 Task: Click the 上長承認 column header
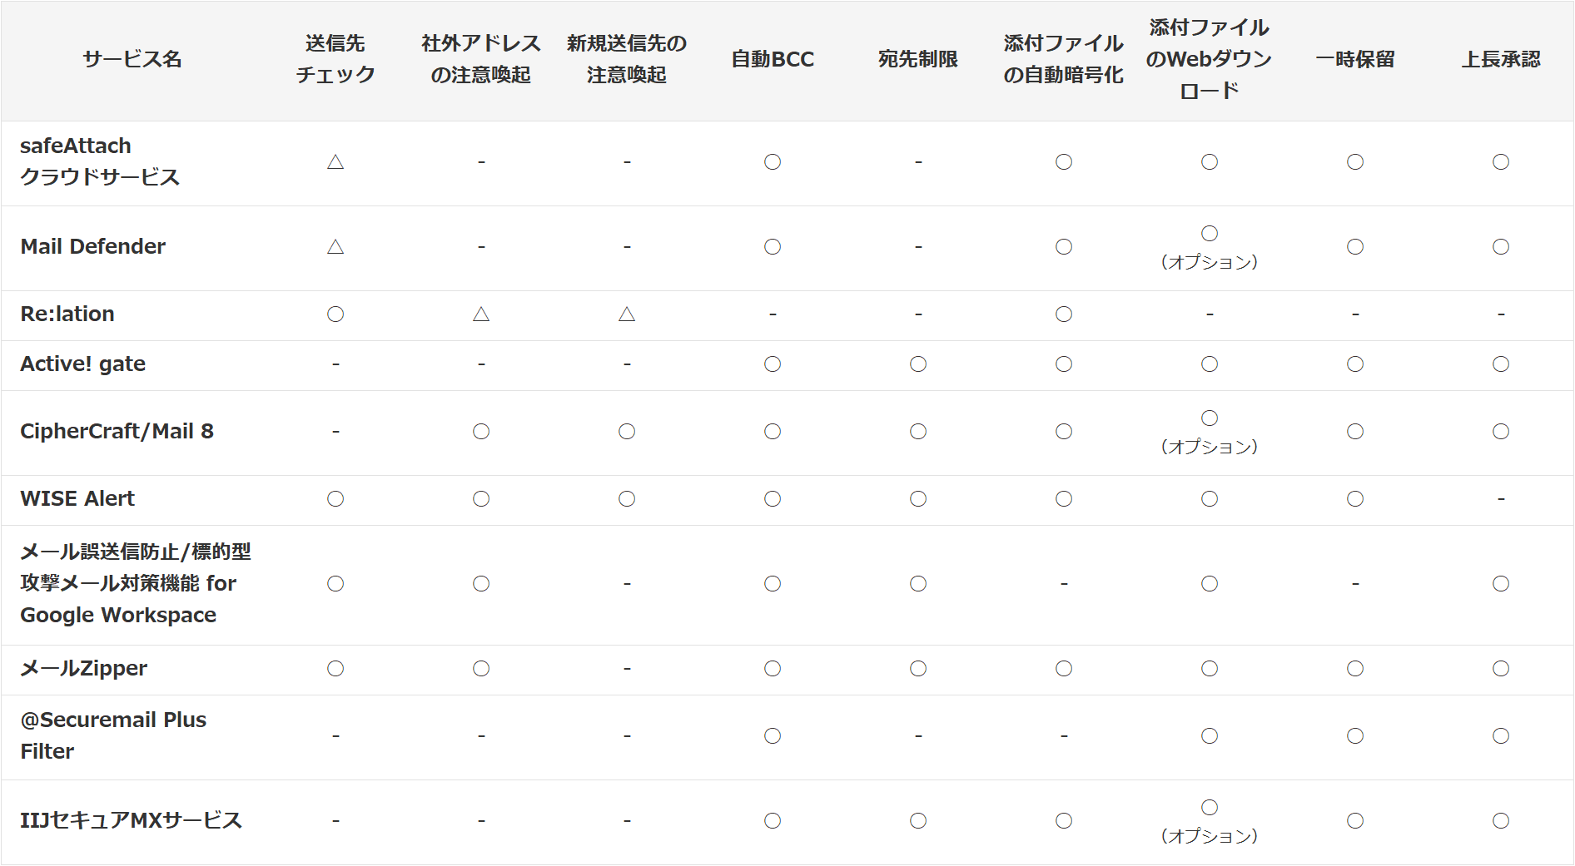[1501, 59]
